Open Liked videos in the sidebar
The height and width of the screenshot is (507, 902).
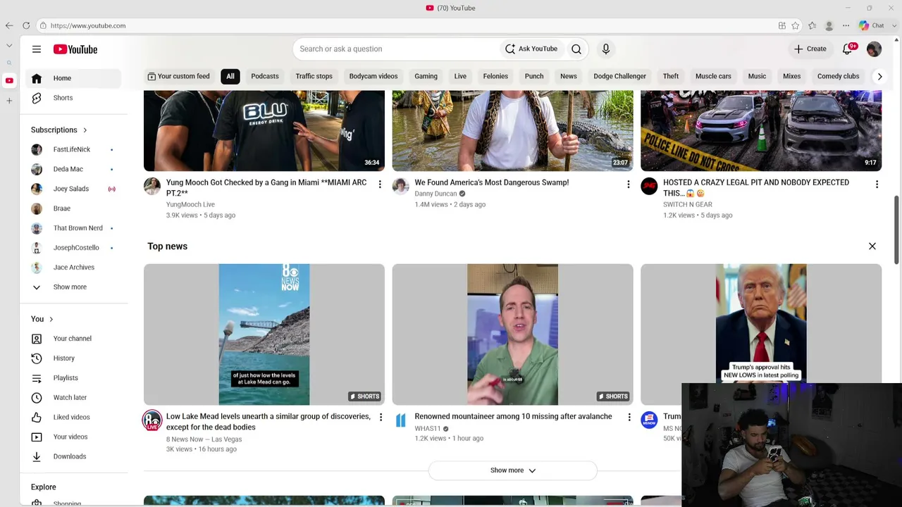74,418
